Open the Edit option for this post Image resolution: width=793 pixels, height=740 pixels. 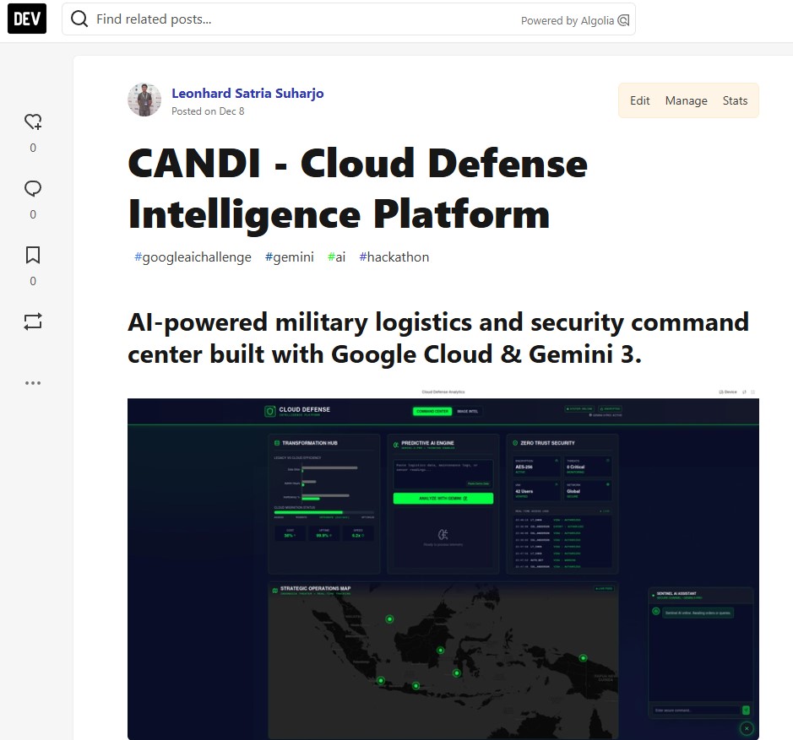click(640, 100)
